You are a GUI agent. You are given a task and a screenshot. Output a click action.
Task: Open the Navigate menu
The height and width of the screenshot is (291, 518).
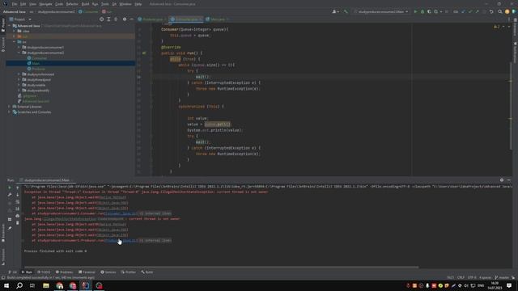pos(45,4)
